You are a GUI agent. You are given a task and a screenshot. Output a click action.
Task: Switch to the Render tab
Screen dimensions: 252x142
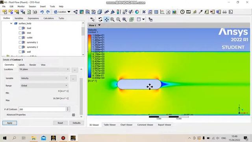[x=33, y=65]
